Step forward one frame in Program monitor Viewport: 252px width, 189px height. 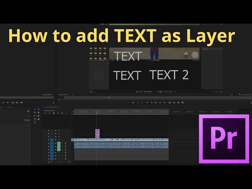(160, 102)
